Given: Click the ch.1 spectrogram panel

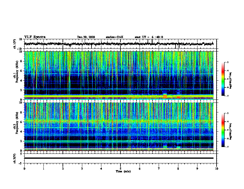Looking at the screenshot, I should [119, 75].
